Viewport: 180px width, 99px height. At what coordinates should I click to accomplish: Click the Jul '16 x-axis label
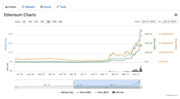(20, 74)
